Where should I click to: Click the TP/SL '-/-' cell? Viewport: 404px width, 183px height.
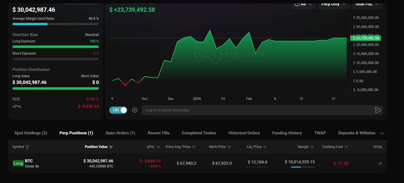pyautogui.click(x=380, y=163)
